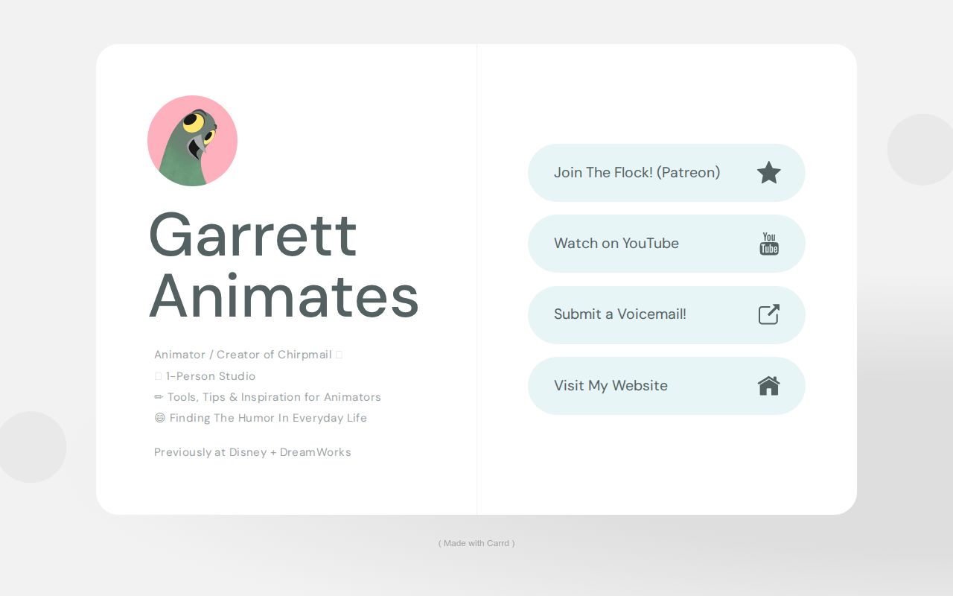Click the Creator of Chirpmail bio line
Image resolution: width=953 pixels, height=596 pixels.
(243, 355)
